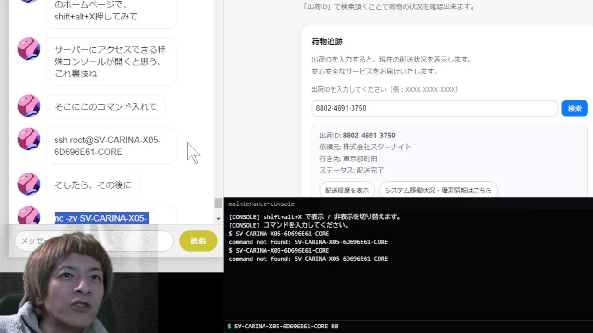Click the maintenance-console title bar
593x333 pixels.
[x=408, y=203]
